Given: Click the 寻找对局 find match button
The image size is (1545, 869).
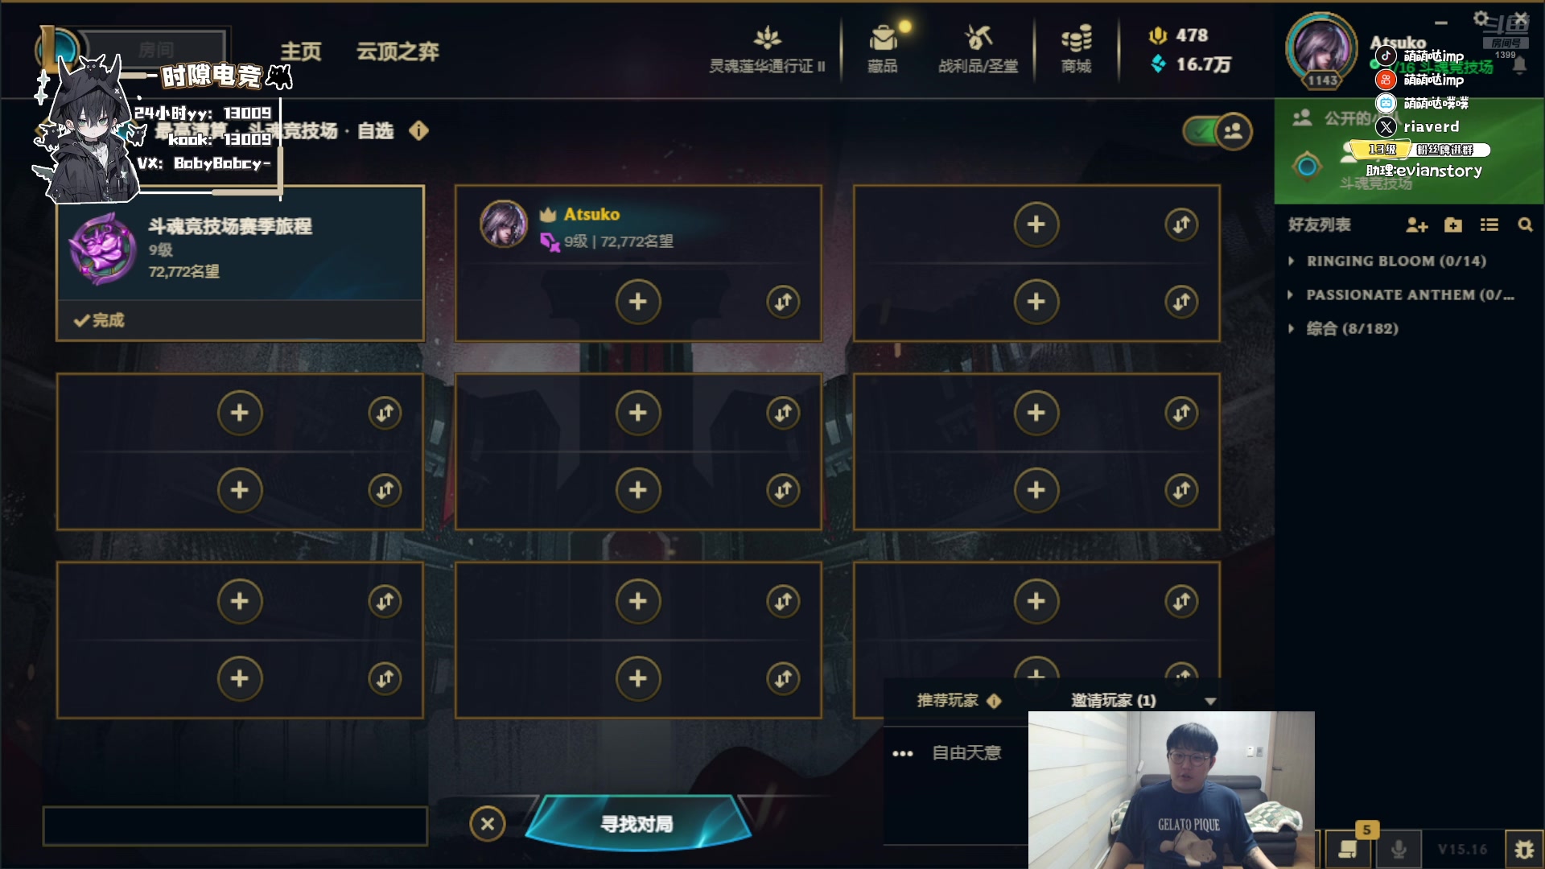Looking at the screenshot, I should 637,823.
